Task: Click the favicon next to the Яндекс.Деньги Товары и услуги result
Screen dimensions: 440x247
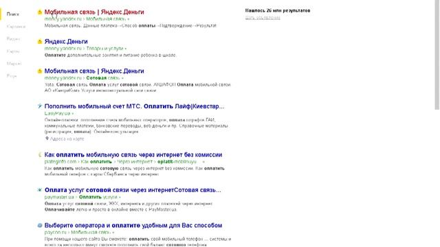Action: (40, 41)
